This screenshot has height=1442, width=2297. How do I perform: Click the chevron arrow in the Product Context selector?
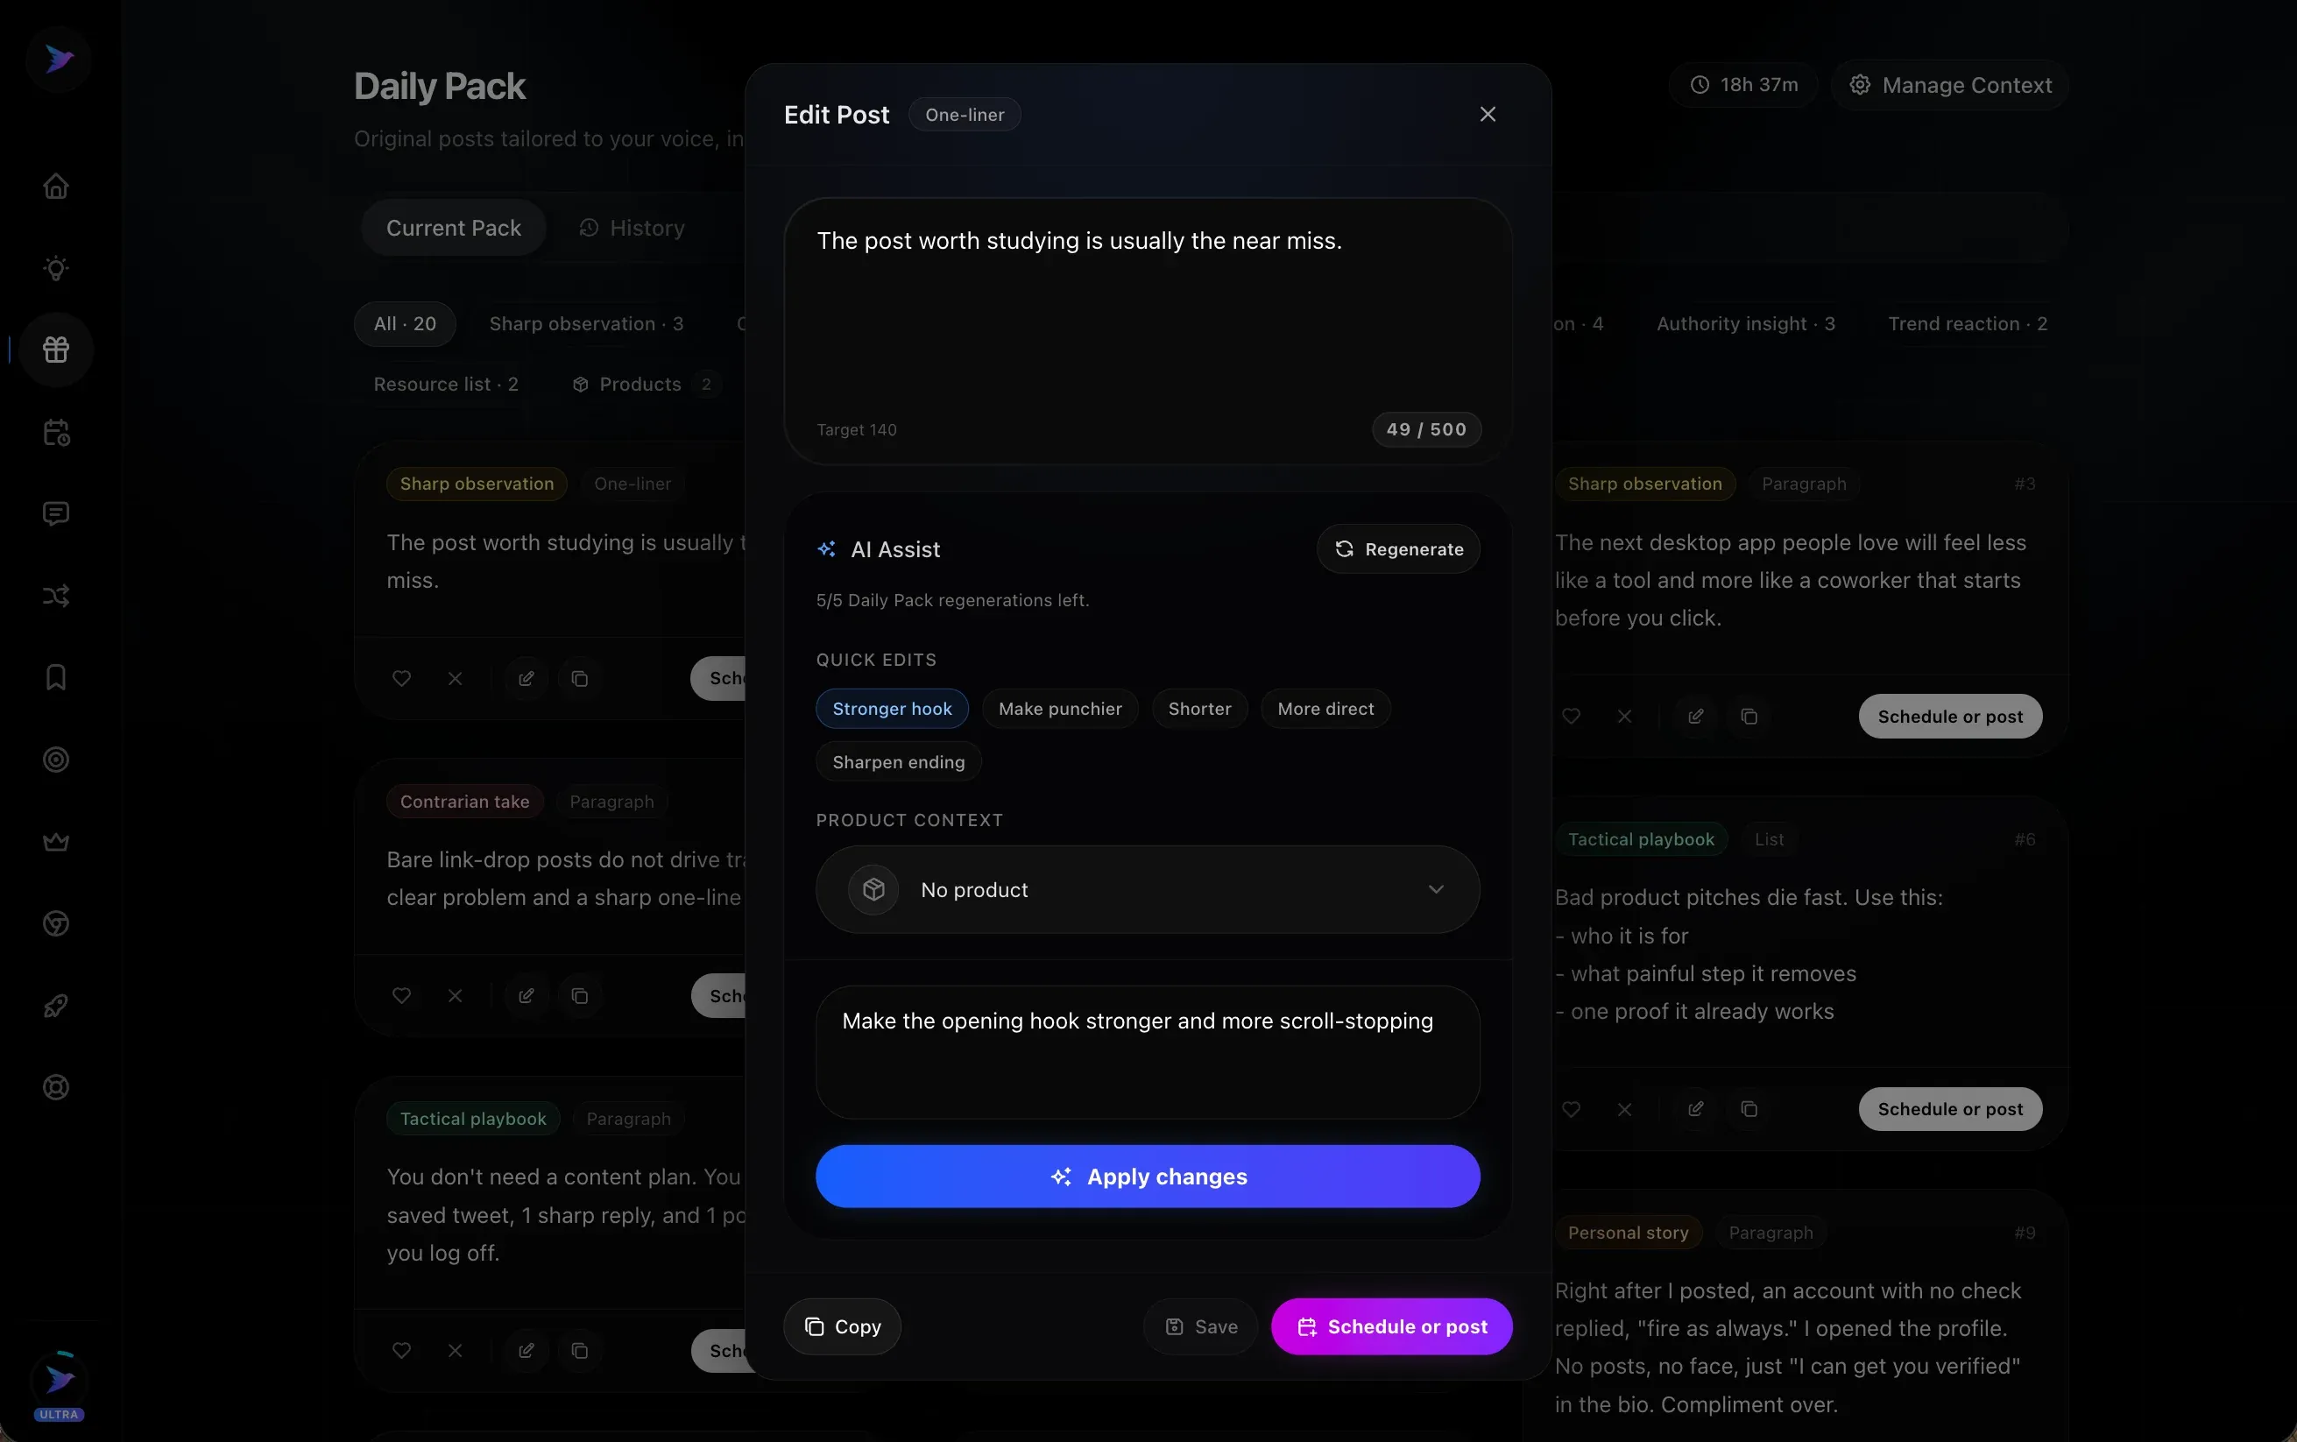tap(1435, 890)
